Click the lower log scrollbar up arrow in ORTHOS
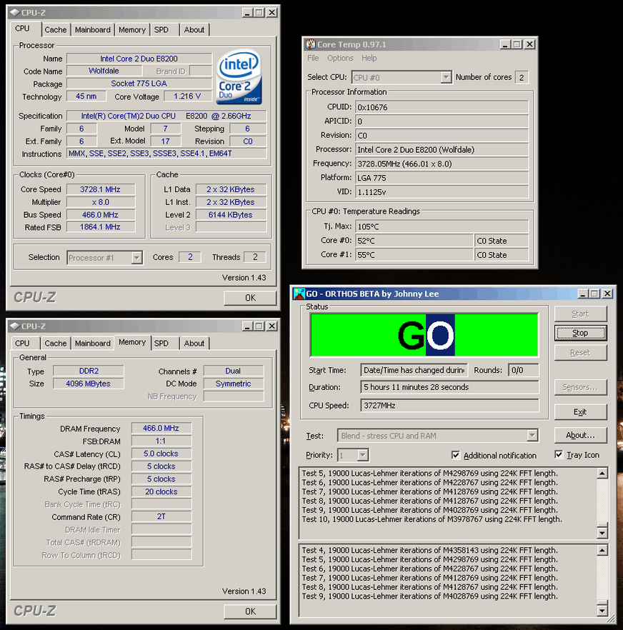 point(602,551)
